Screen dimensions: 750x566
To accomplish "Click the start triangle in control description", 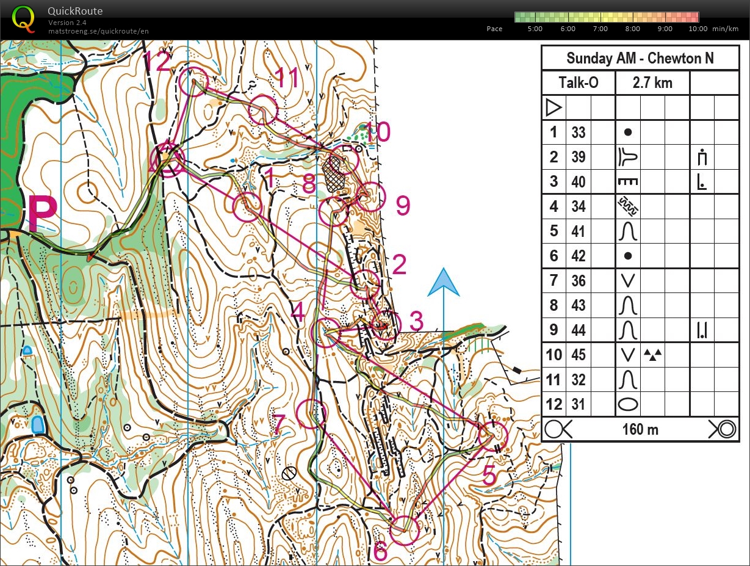I will pos(553,108).
